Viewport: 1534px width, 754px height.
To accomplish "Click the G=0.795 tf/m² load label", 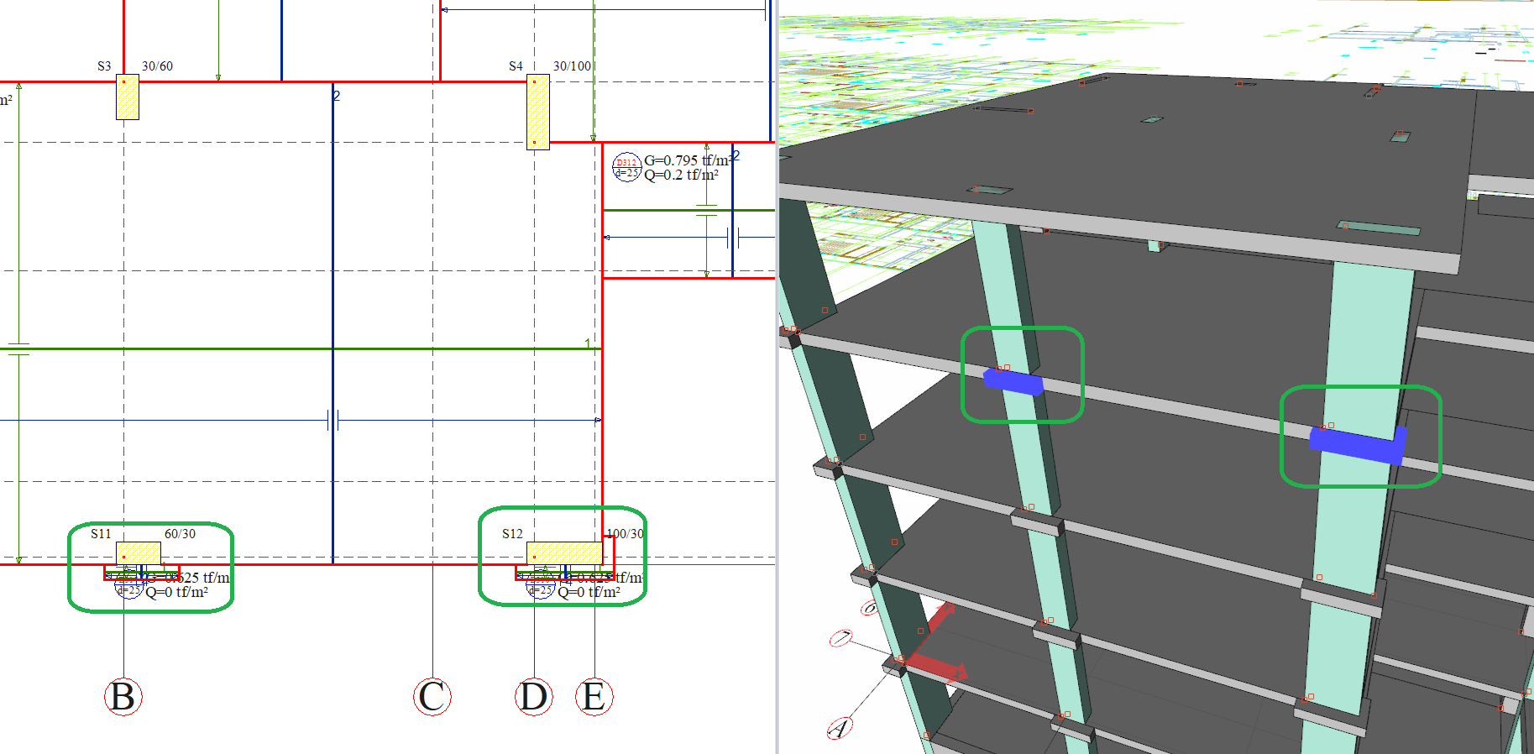I will tap(687, 160).
